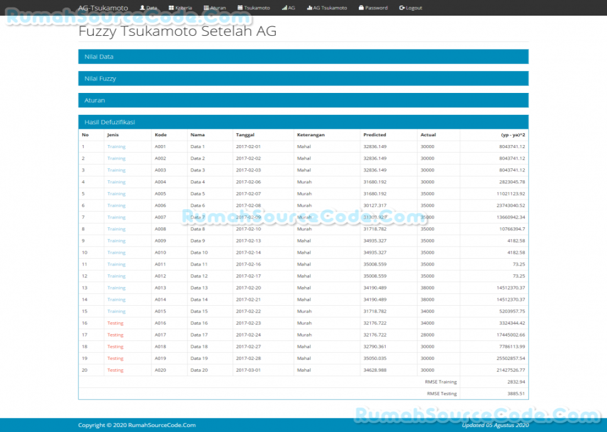Select the AG chart icon in navbar
Image resolution: width=607 pixels, height=432 pixels.
(x=283, y=8)
